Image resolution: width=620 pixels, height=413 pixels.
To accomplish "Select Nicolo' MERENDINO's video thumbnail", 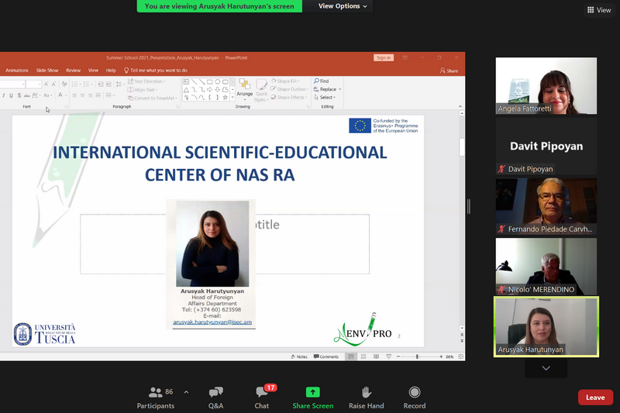I will 546,267.
